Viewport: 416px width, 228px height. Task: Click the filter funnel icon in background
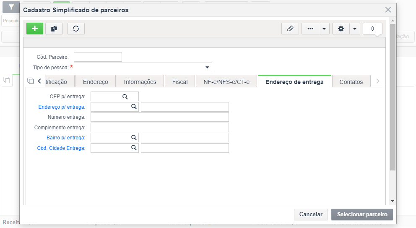pyautogui.click(x=11, y=7)
